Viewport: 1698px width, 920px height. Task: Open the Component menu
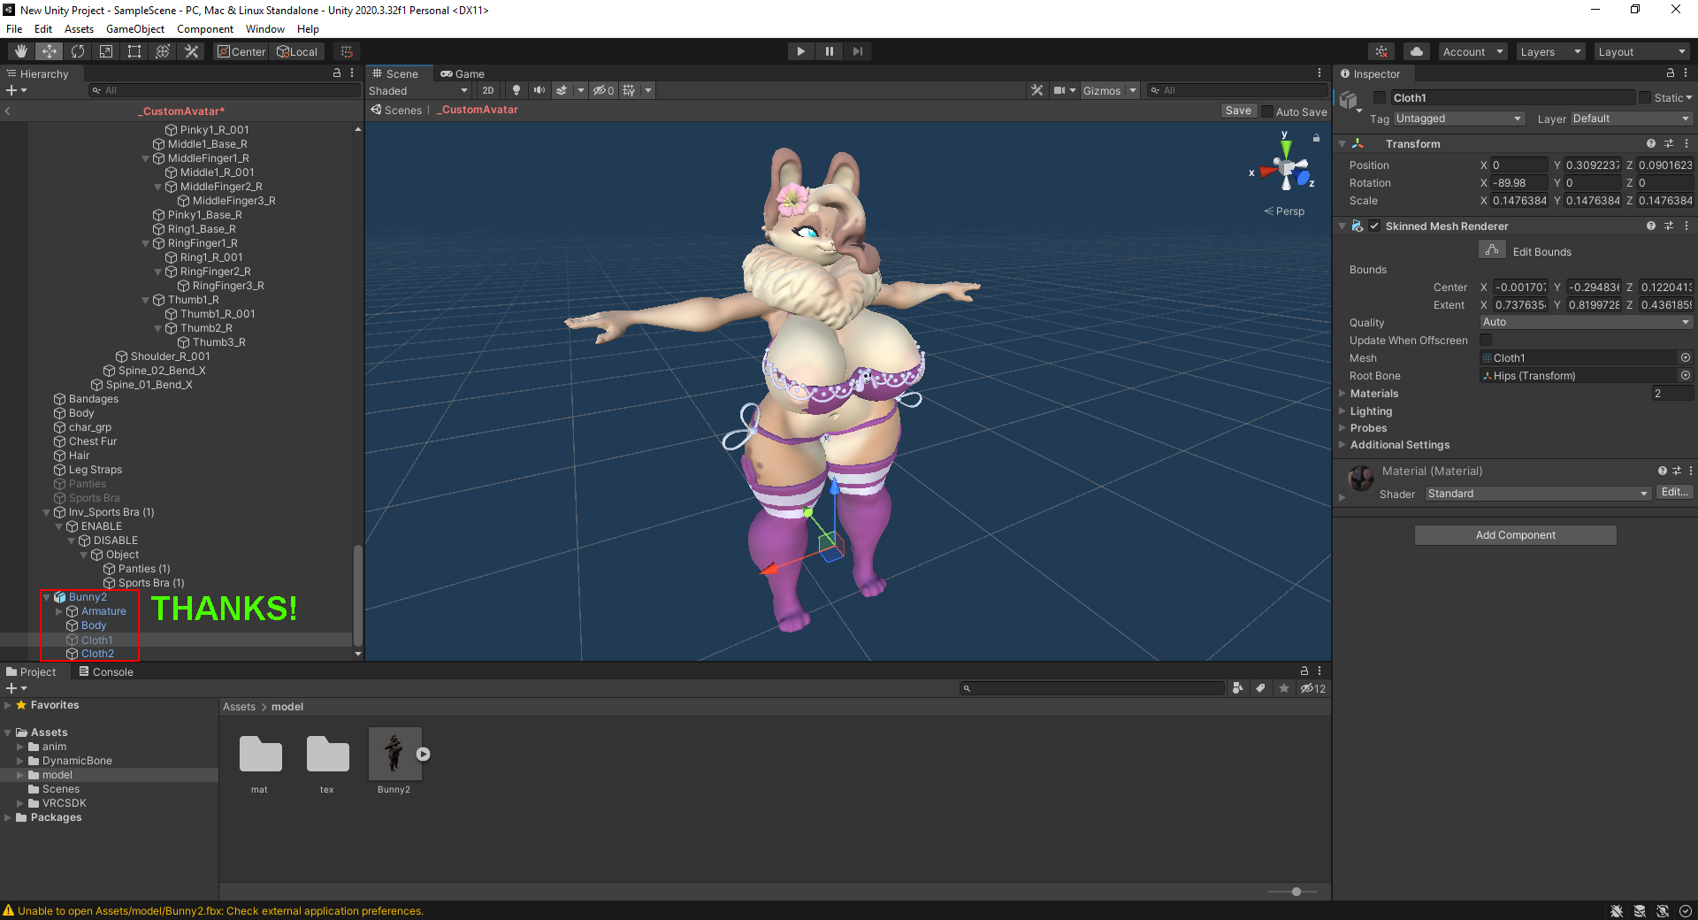point(205,28)
